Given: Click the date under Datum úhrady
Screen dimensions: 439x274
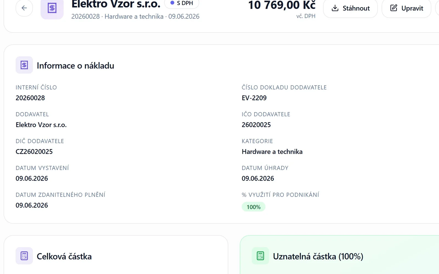Looking at the screenshot, I should (x=258, y=178).
